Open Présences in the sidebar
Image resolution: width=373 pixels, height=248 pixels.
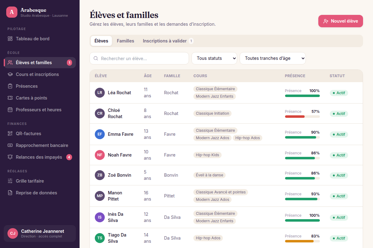[40, 86]
